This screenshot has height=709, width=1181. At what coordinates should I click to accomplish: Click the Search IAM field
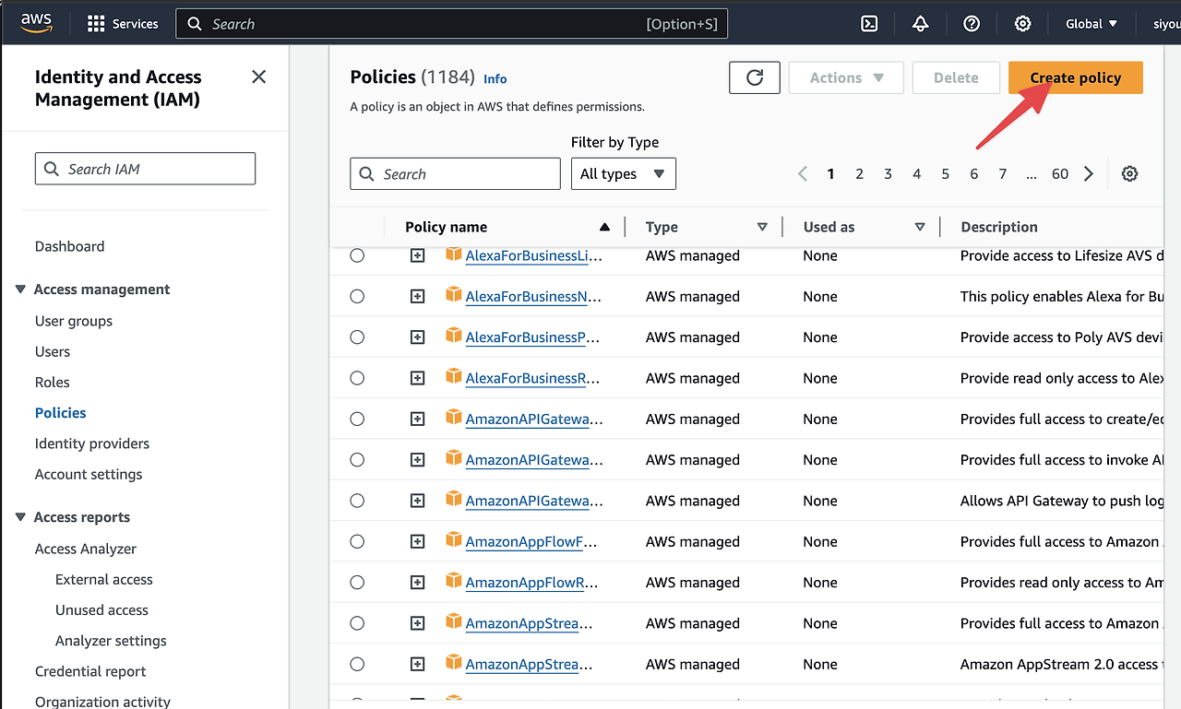tap(145, 169)
